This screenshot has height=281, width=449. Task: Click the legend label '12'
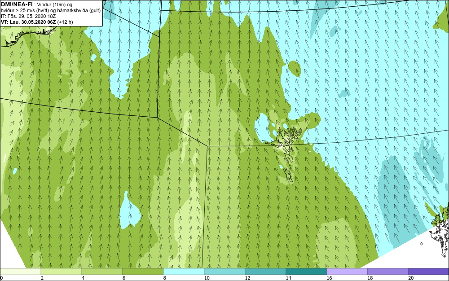248,278
